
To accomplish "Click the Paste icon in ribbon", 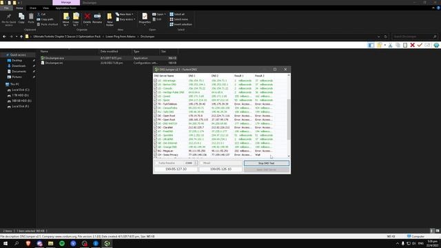I will click(31, 17).
